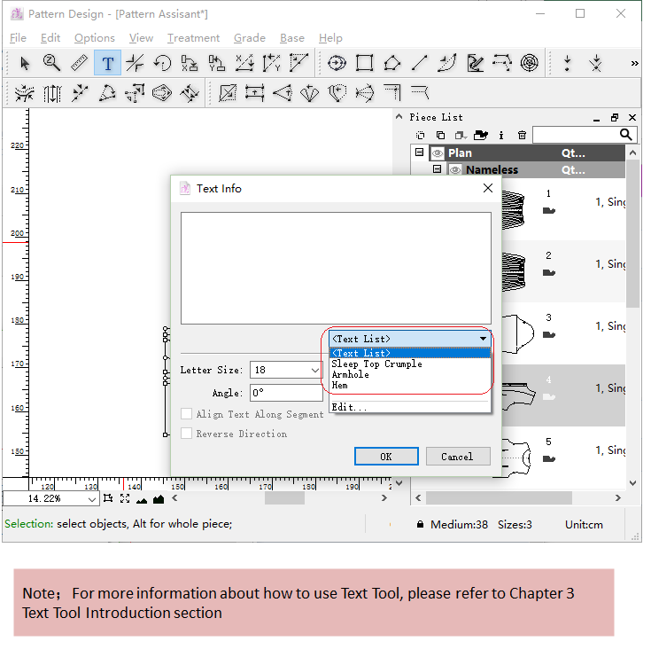Viewport: 651px width, 665px height.
Task: Open the Treatment menu
Action: [x=193, y=38]
